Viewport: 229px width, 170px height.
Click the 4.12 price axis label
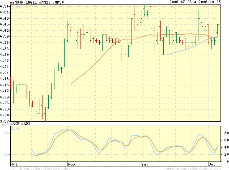point(4,91)
